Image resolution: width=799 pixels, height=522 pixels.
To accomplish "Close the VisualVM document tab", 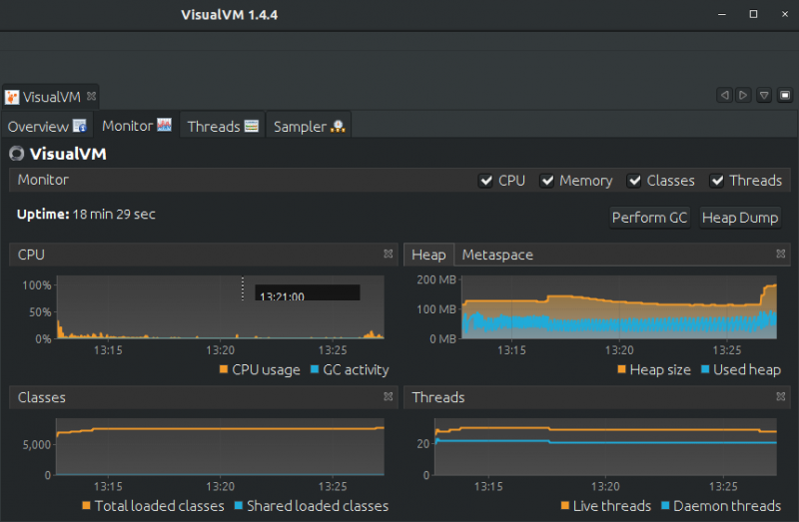I will [x=91, y=97].
